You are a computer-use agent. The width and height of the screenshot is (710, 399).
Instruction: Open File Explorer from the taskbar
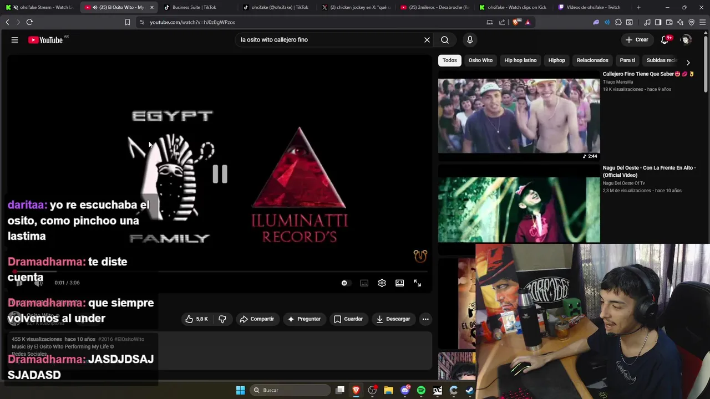point(389,390)
